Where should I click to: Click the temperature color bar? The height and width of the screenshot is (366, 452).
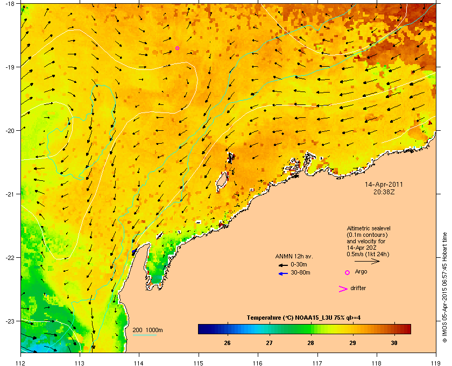305,329
